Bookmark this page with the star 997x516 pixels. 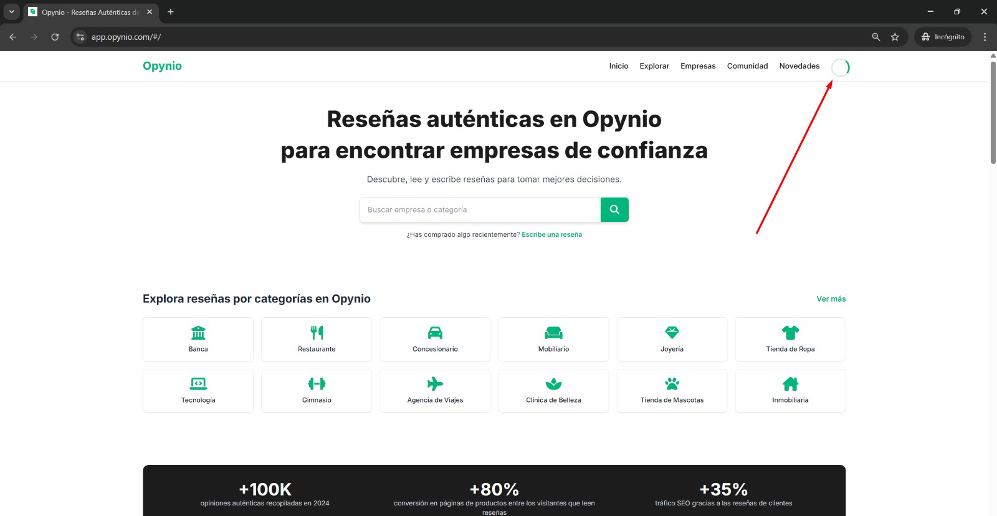pos(895,37)
